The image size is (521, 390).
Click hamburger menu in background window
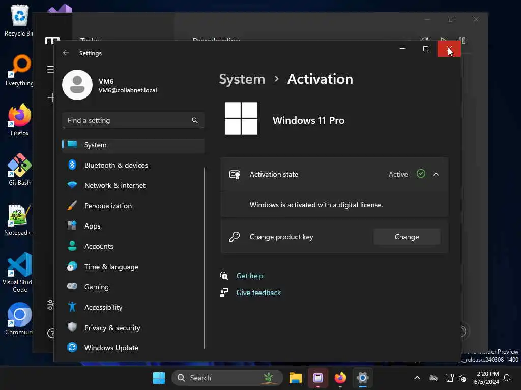50,69
